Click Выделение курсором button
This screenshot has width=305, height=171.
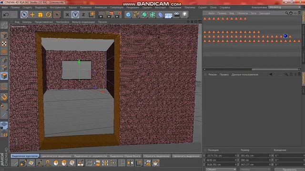[25, 156]
